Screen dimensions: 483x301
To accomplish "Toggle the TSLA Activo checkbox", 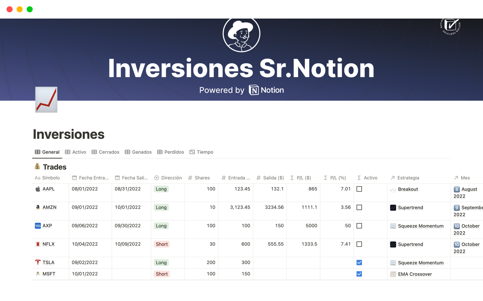I will click(x=359, y=263).
